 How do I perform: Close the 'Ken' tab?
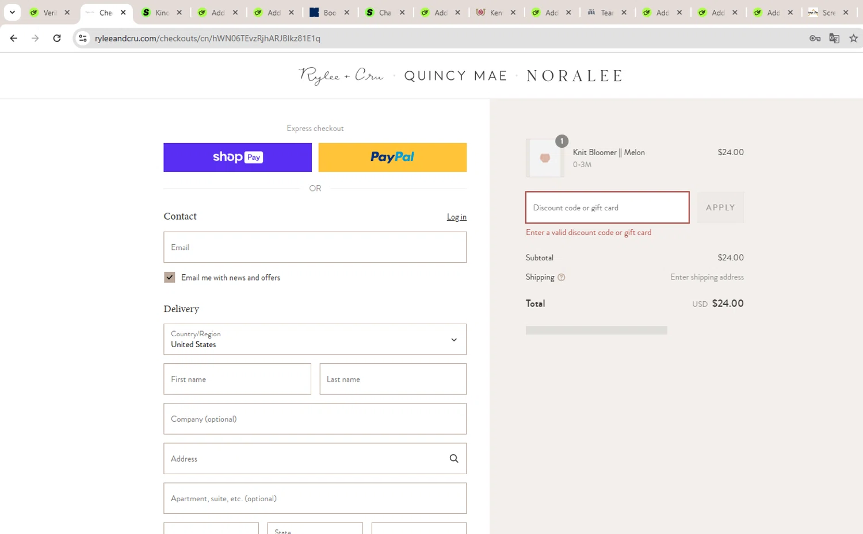point(513,12)
